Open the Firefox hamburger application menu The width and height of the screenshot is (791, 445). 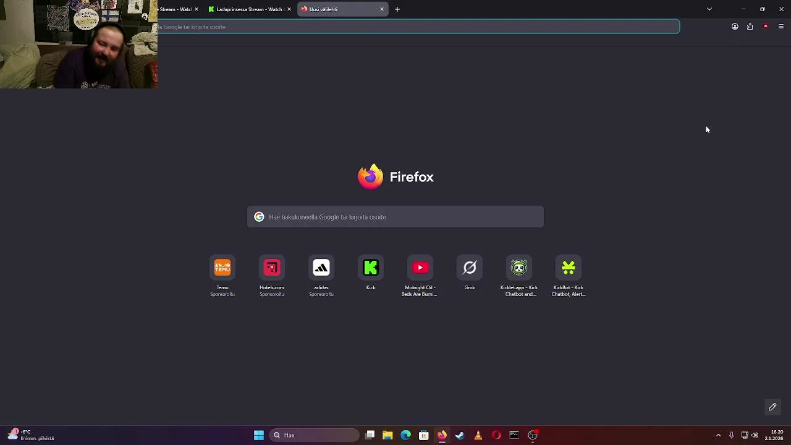781,27
